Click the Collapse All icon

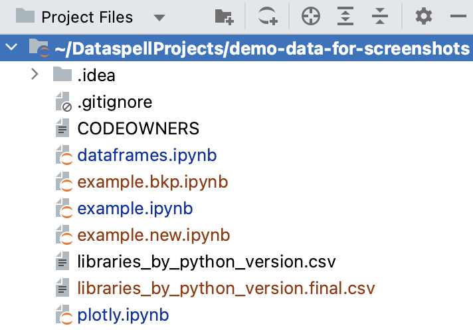[x=379, y=17]
